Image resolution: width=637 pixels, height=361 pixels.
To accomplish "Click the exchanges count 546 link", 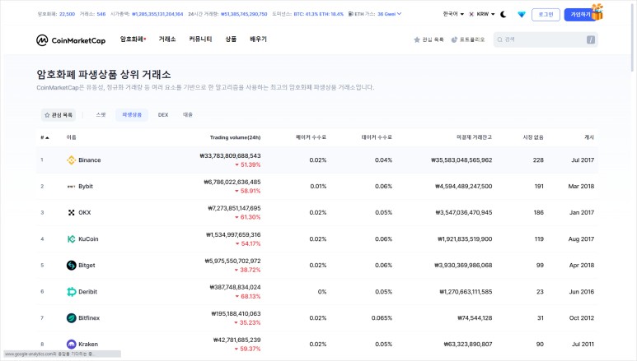I will [101, 14].
